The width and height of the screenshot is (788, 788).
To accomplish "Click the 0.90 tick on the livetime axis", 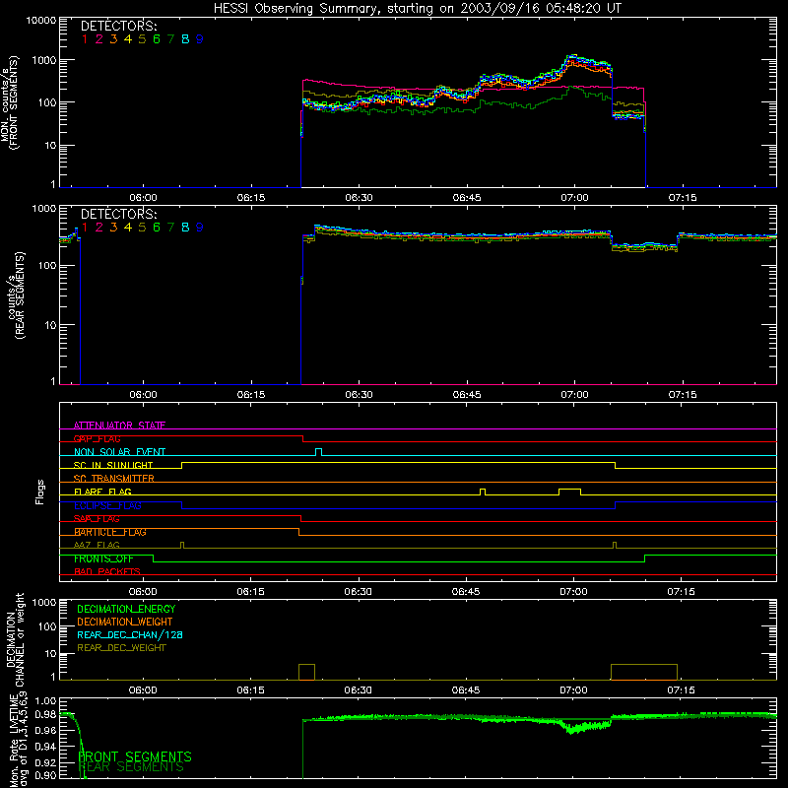I will [45, 775].
